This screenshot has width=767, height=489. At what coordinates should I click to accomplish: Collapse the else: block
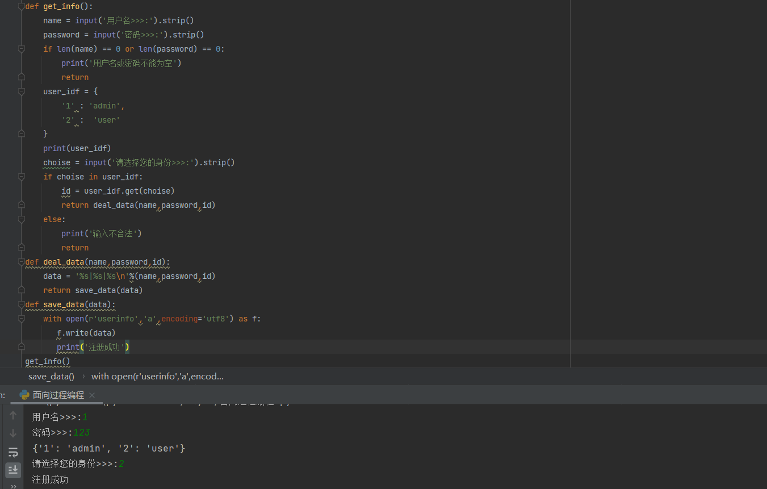[22, 219]
